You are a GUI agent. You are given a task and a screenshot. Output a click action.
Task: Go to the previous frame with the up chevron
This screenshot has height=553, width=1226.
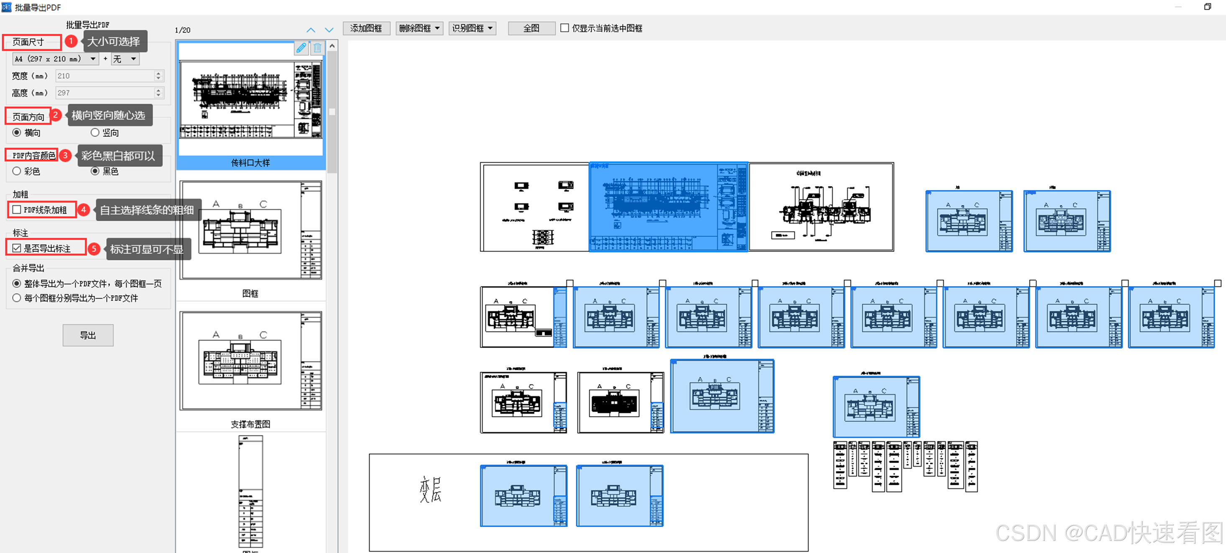(x=311, y=30)
